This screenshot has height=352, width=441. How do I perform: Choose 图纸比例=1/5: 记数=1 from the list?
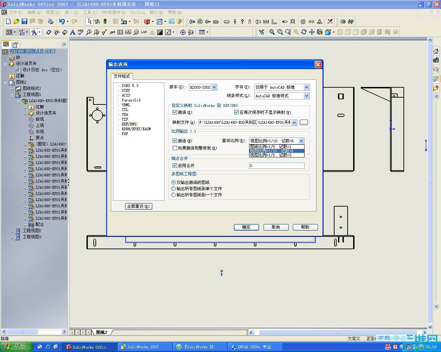(277, 147)
